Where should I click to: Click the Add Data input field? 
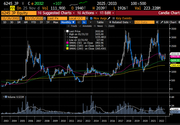144,22
